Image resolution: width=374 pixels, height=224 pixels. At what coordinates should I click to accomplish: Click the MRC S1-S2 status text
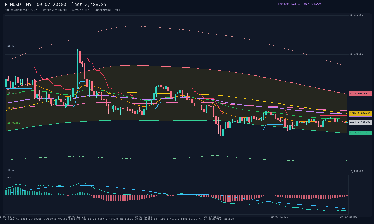312,4
